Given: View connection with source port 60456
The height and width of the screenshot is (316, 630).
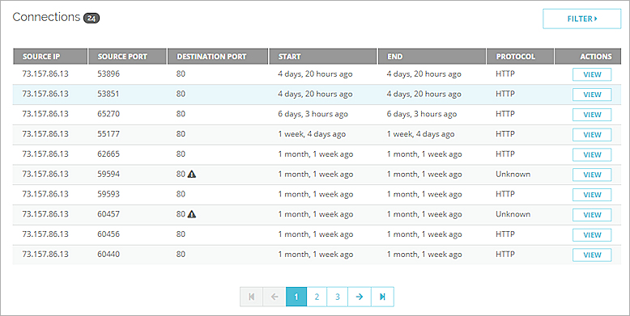Looking at the screenshot, I should coord(592,235).
